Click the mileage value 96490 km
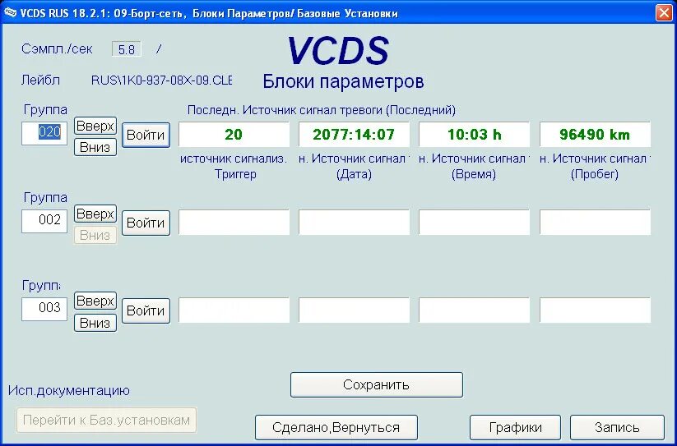Image resolution: width=677 pixels, height=446 pixels. pyautogui.click(x=595, y=135)
